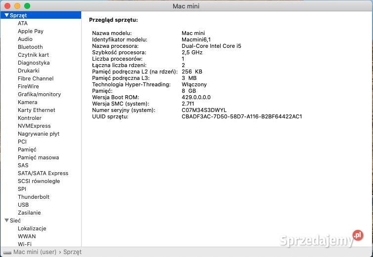Image resolution: width=373 pixels, height=257 pixels.
Task: Select Lokalizacje under Sieć
Action: pyautogui.click(x=32, y=228)
